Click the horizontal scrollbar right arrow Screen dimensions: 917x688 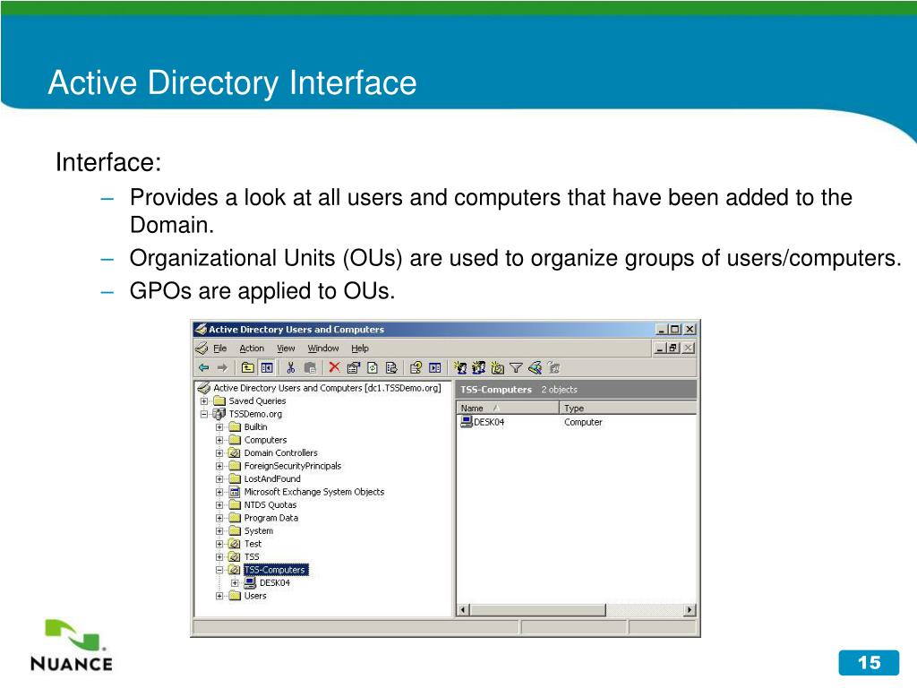tap(690, 610)
